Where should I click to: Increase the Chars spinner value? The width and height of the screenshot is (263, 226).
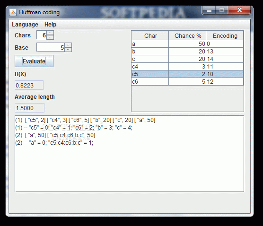[50, 33]
